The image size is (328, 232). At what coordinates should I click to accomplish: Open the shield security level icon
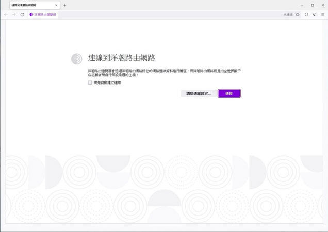tap(306, 14)
